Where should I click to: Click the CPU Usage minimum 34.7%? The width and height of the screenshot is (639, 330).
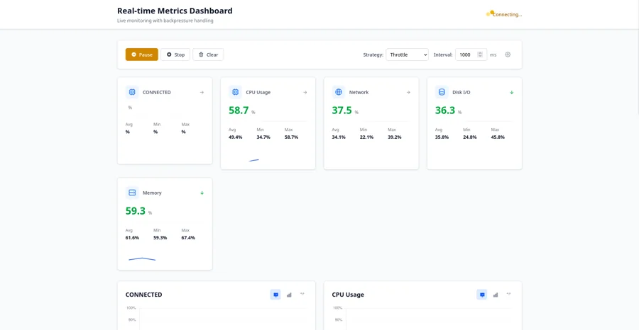[263, 137]
